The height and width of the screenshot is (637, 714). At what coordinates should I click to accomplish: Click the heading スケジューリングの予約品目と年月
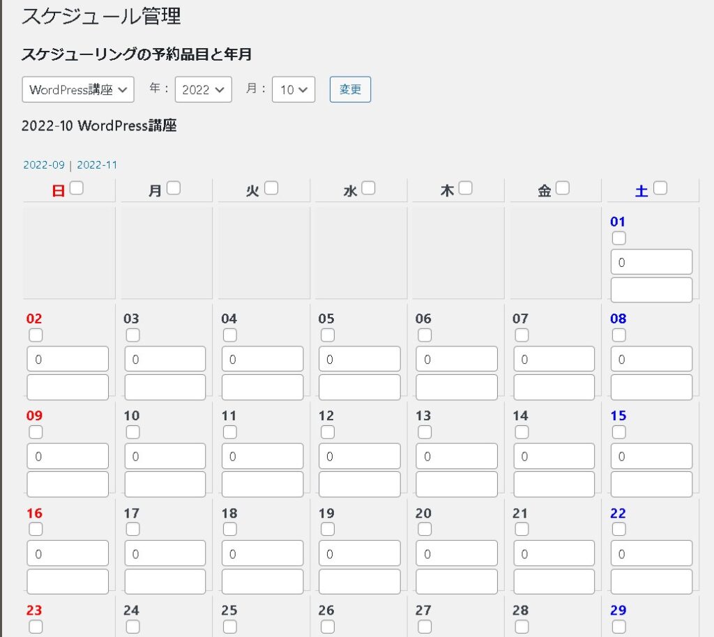[137, 54]
